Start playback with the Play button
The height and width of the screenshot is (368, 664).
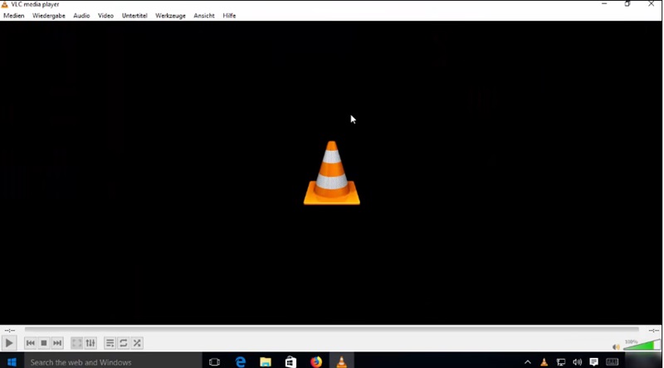(x=9, y=343)
